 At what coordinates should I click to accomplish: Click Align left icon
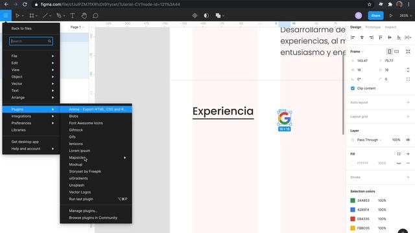point(353,38)
